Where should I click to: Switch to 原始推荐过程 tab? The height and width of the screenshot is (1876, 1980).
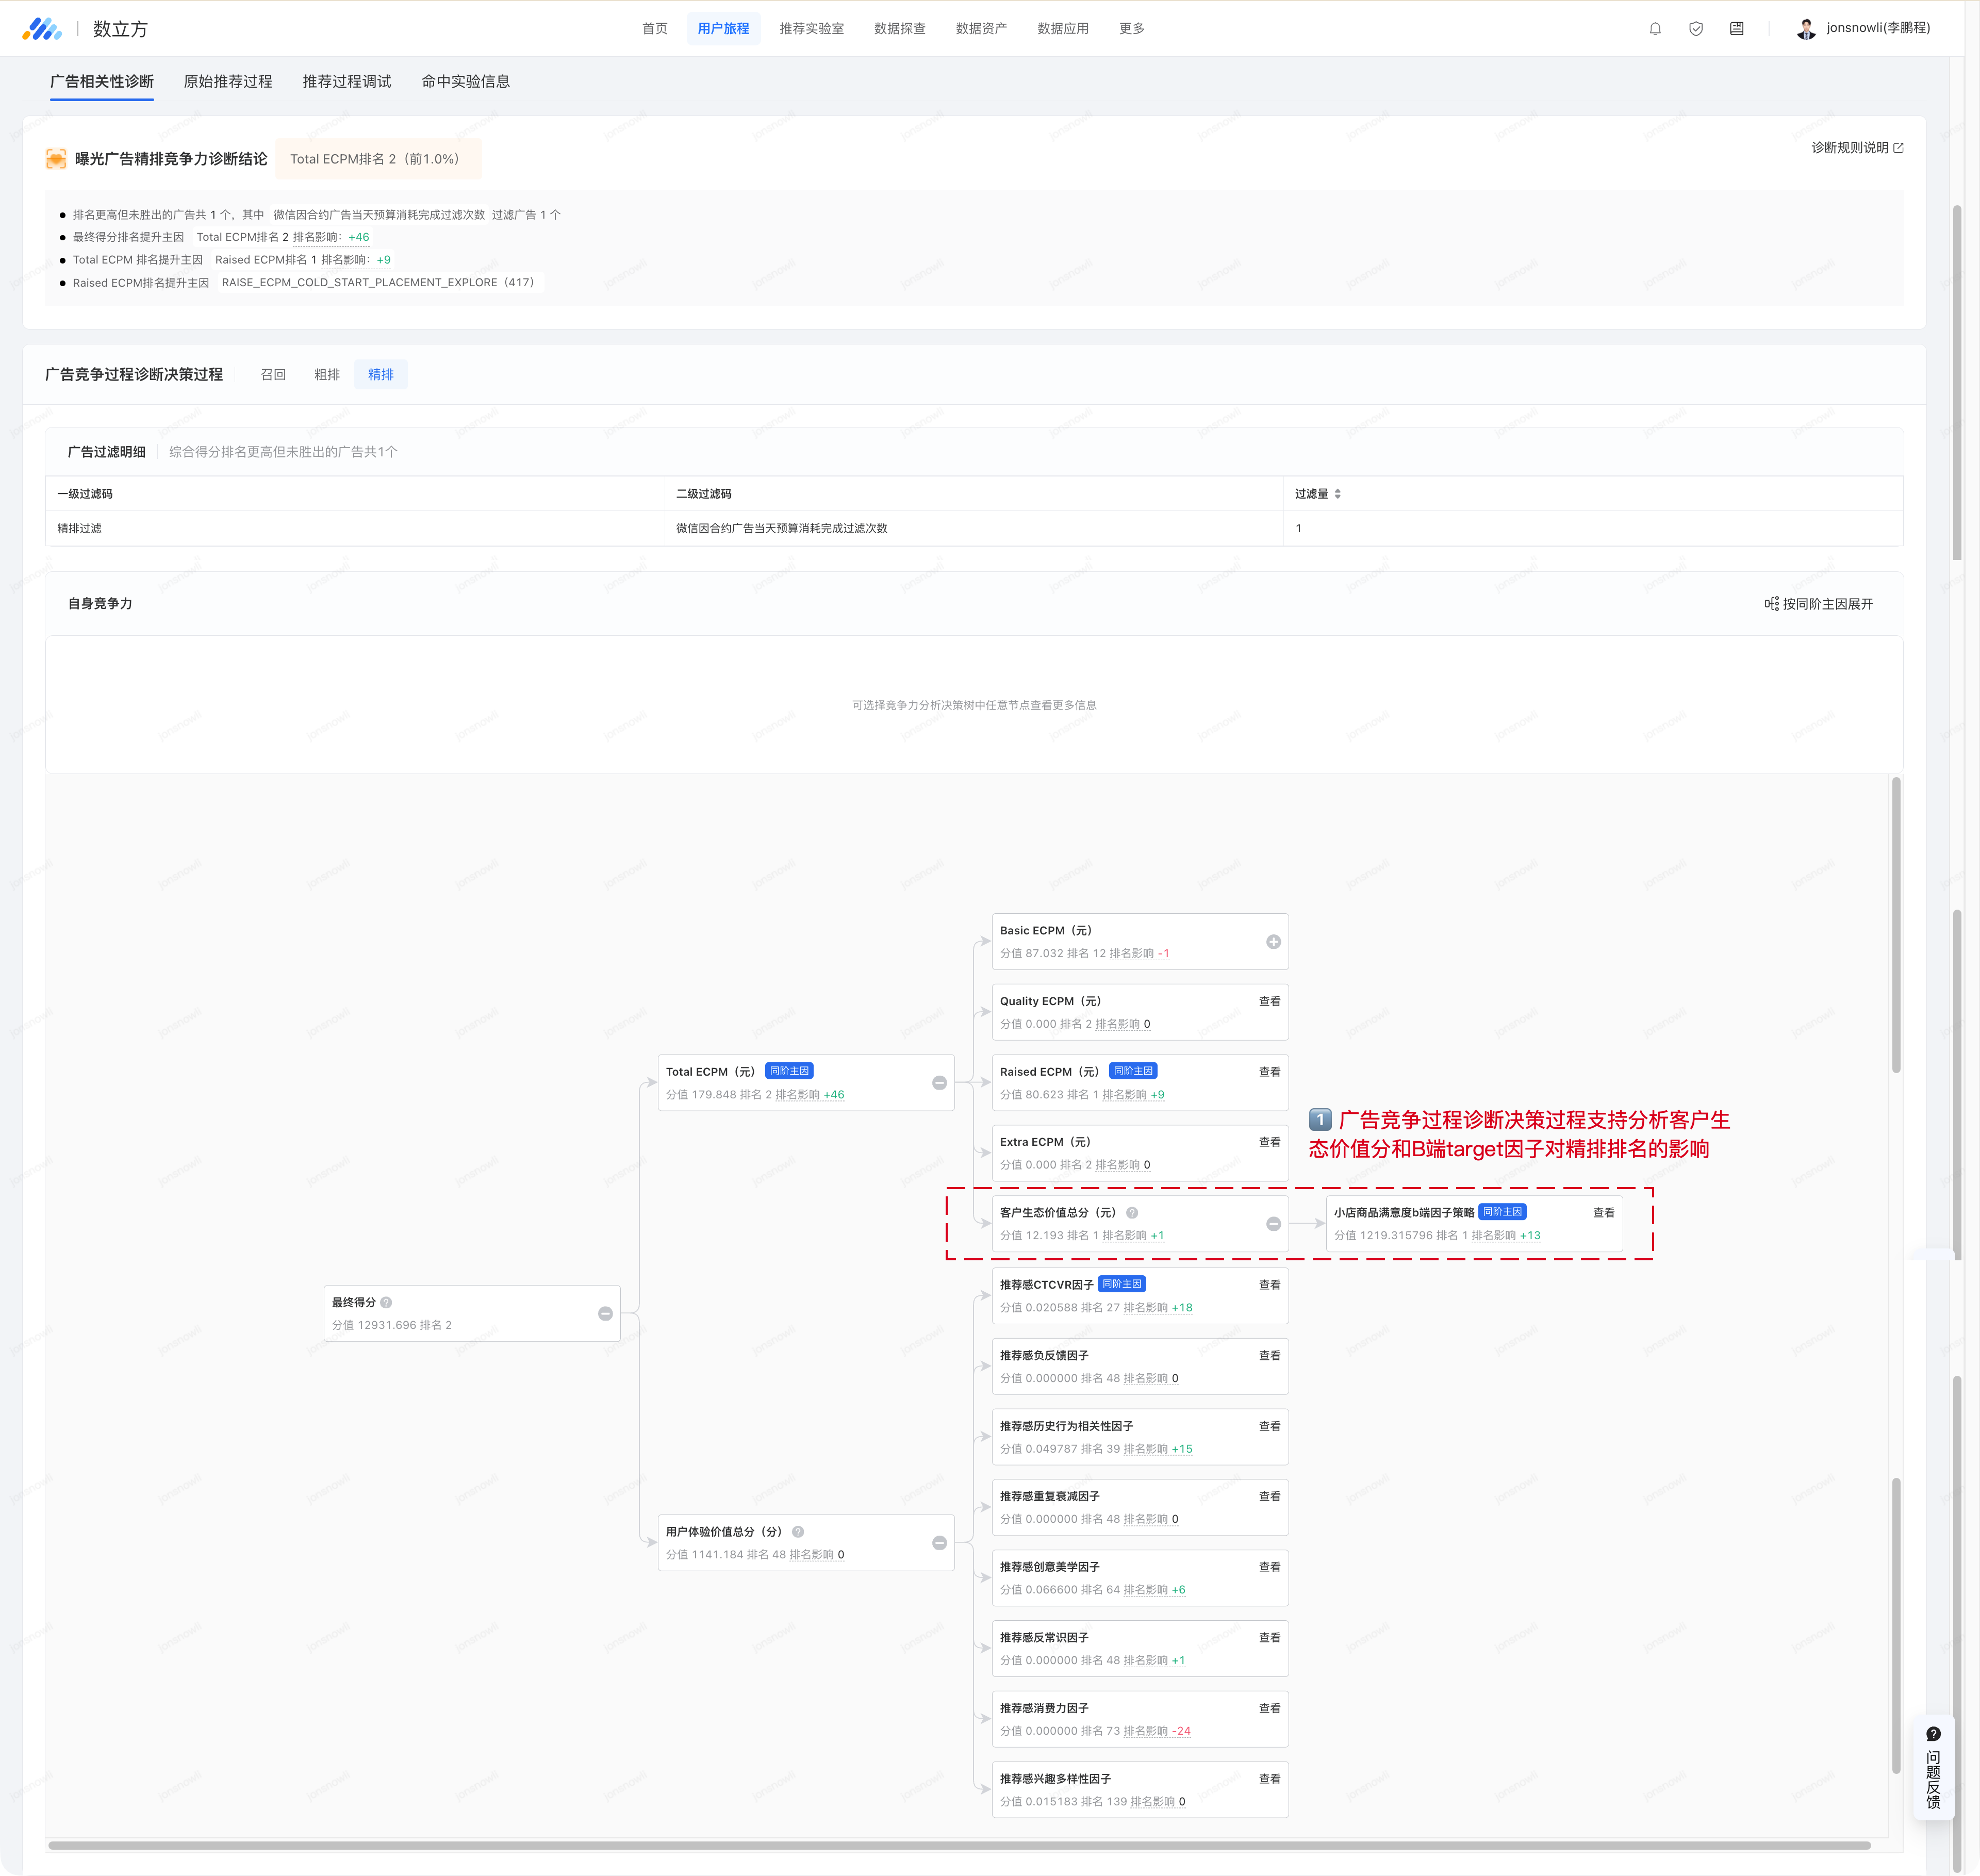[228, 82]
